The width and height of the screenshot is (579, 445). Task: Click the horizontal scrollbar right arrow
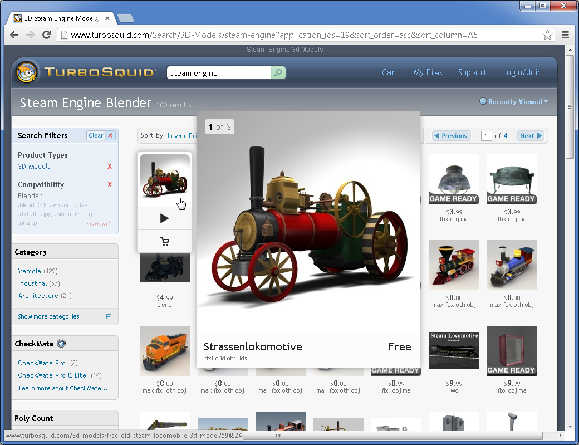(x=561, y=436)
